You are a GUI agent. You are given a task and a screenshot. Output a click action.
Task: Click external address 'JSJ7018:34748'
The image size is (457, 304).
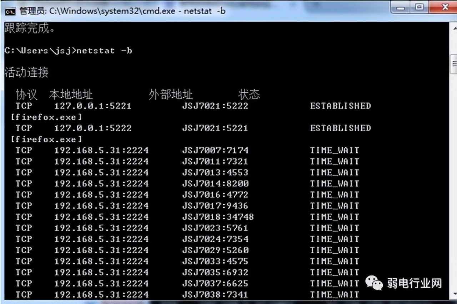[x=218, y=217]
